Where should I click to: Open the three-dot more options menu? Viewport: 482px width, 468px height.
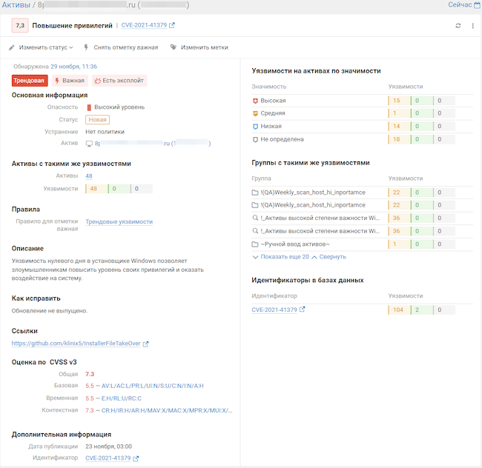tap(472, 26)
